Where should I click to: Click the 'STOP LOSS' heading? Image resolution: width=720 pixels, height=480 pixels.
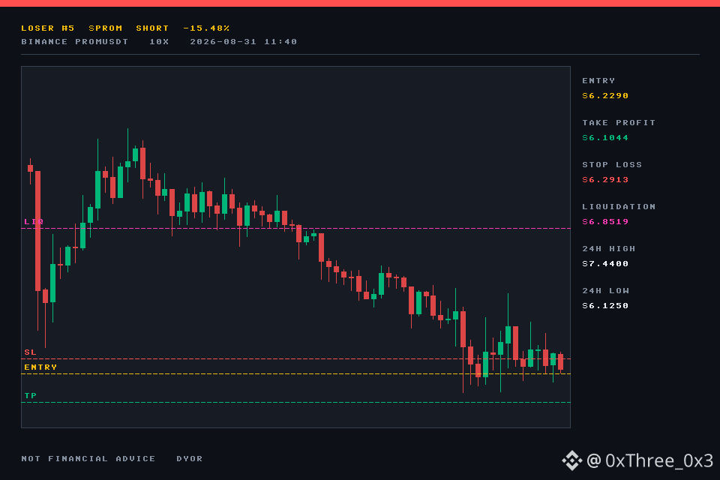pyautogui.click(x=612, y=165)
